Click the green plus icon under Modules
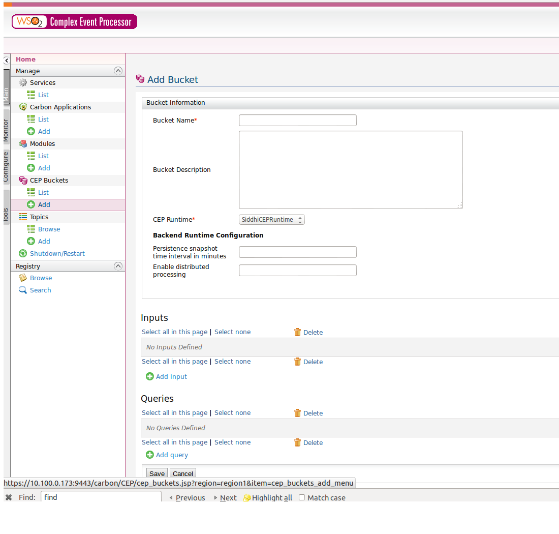559x534 pixels. click(x=31, y=168)
